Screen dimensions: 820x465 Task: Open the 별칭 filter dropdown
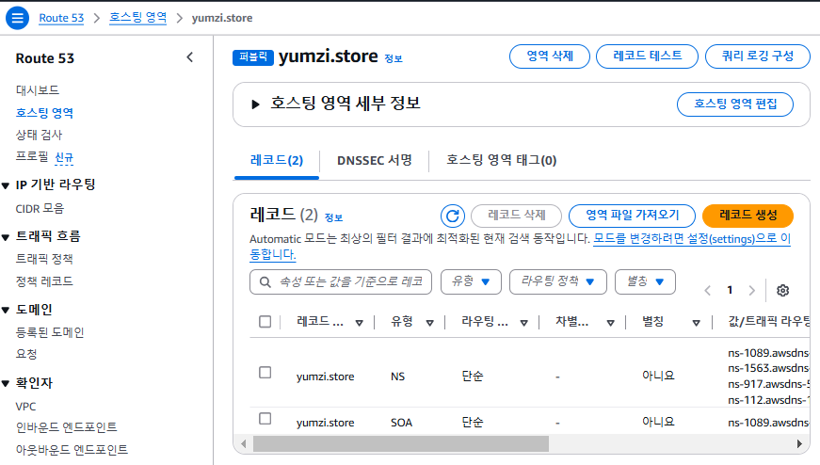[645, 282]
